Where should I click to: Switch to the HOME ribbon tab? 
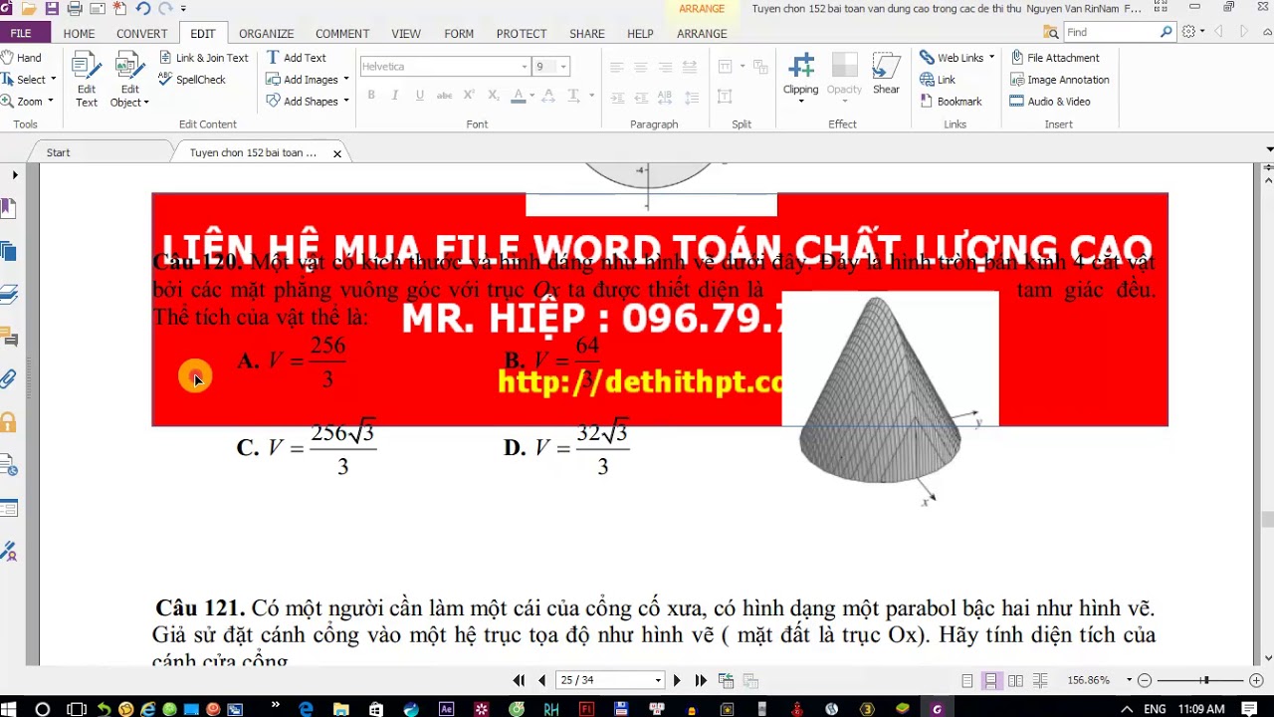[80, 33]
